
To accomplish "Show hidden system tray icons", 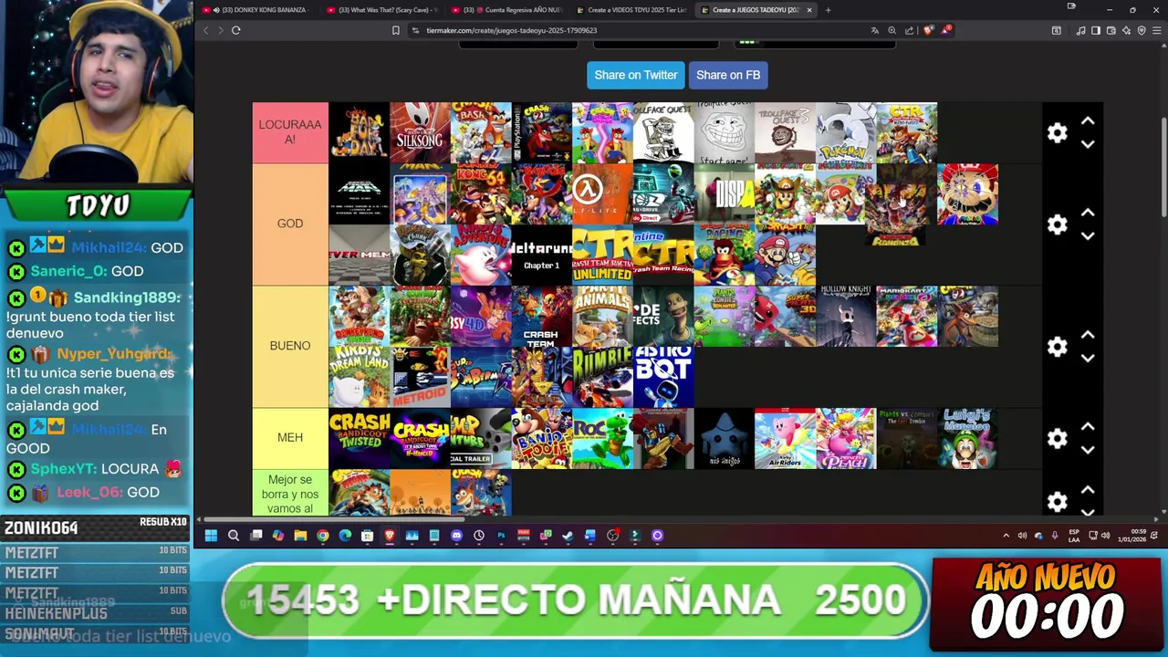I will [x=1006, y=536].
